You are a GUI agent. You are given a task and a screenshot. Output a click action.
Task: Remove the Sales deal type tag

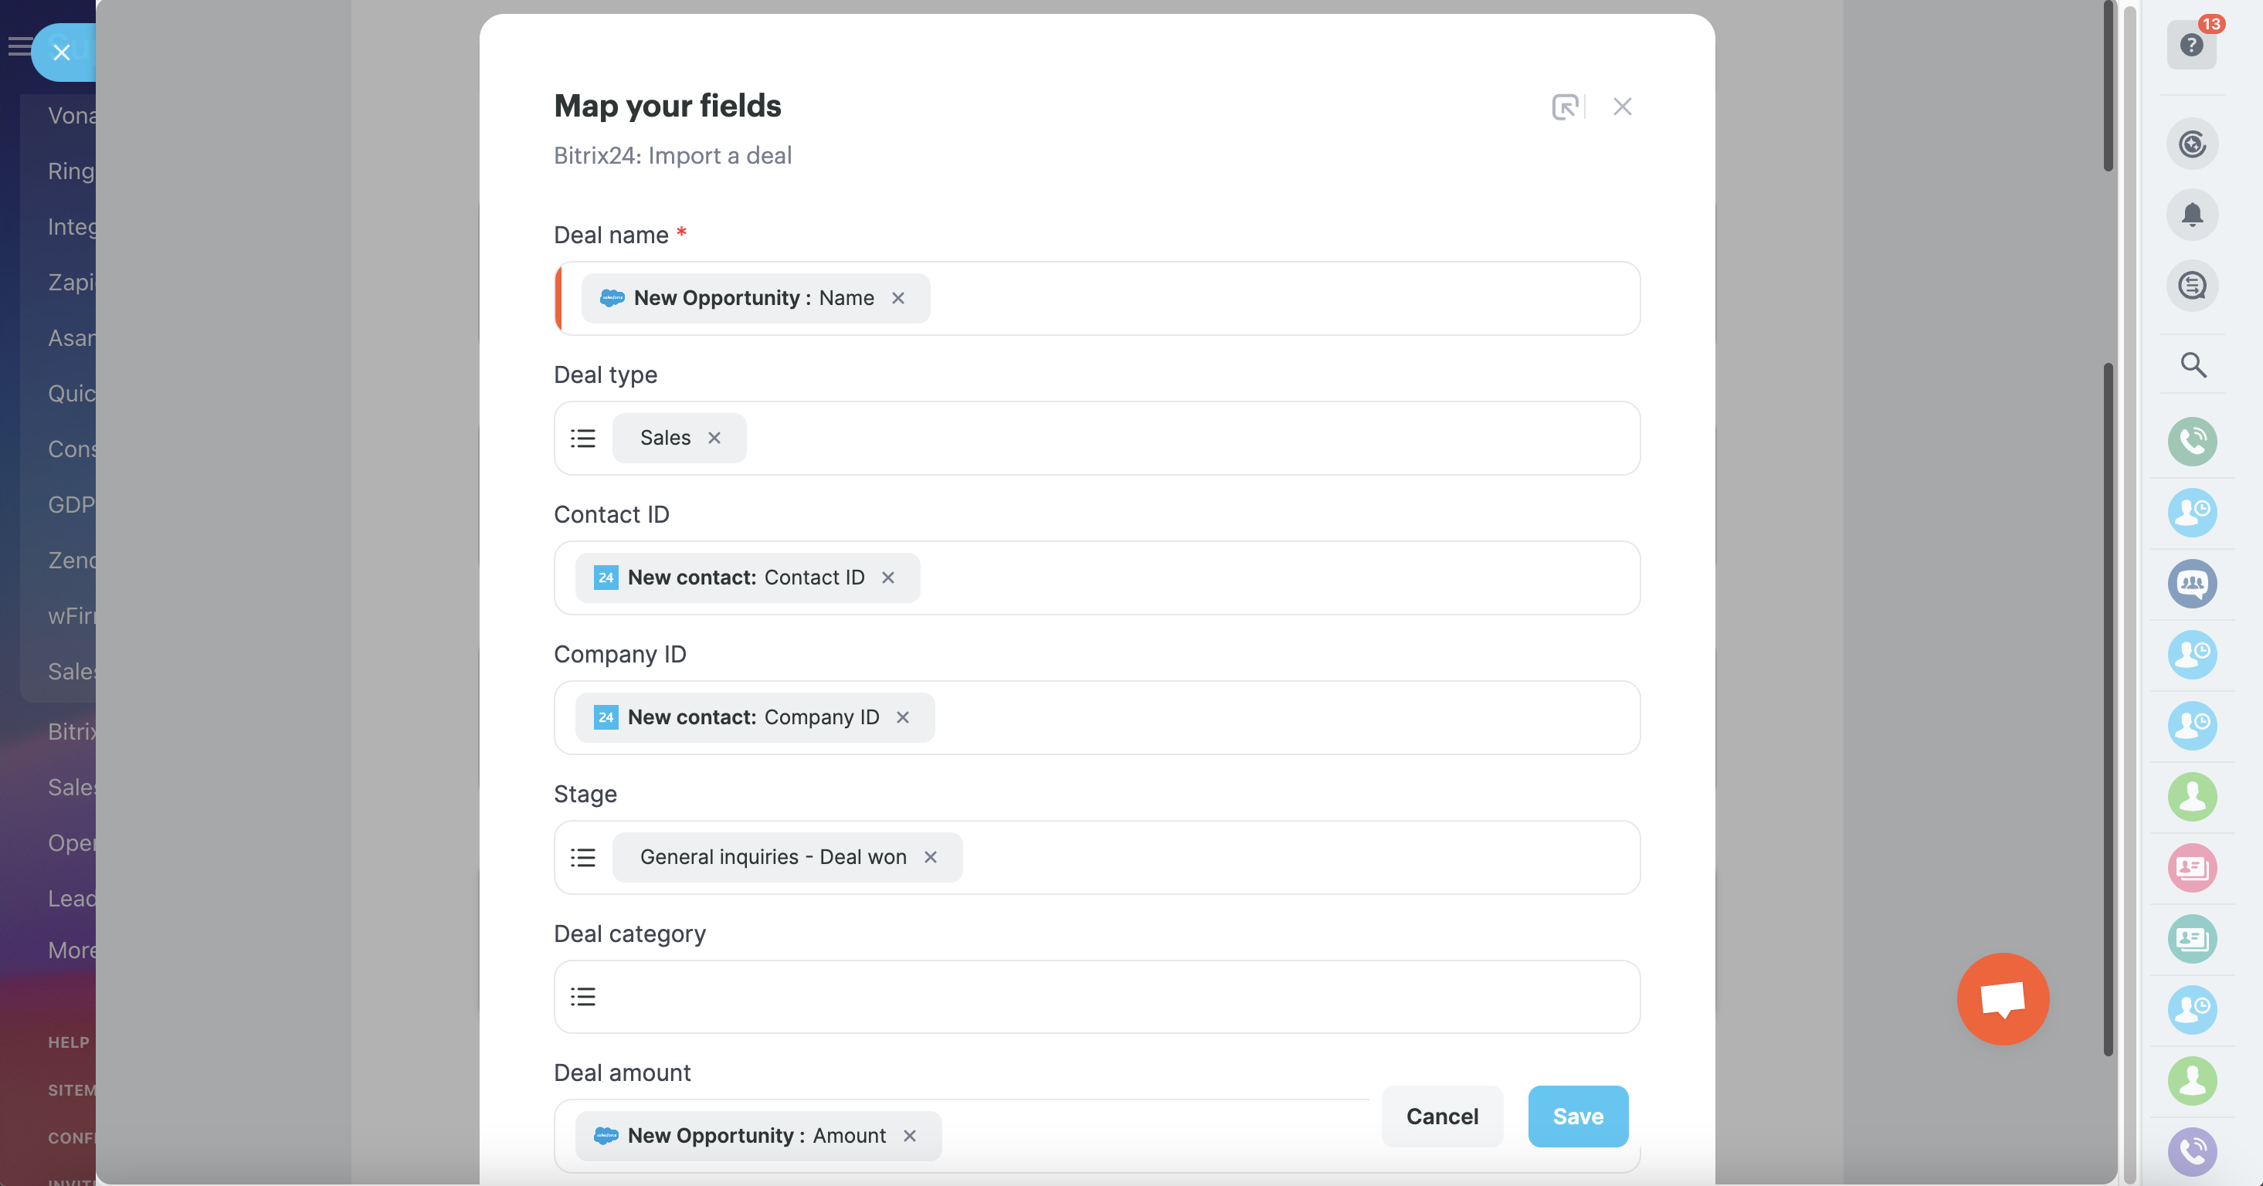point(714,439)
